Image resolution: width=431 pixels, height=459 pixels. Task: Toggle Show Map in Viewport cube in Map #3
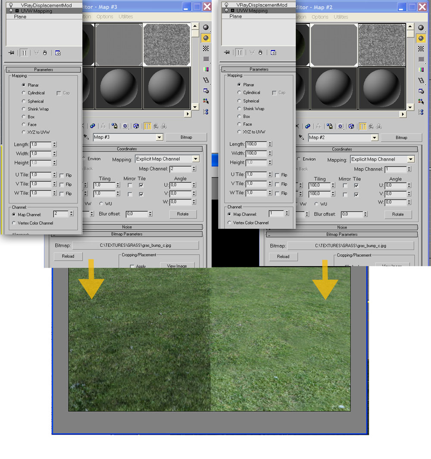tap(136, 126)
